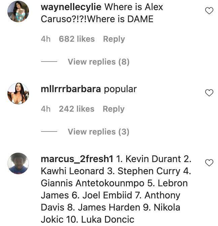Open waynellecylie's profile picture
The width and height of the screenshot is (218, 226).
18,11
